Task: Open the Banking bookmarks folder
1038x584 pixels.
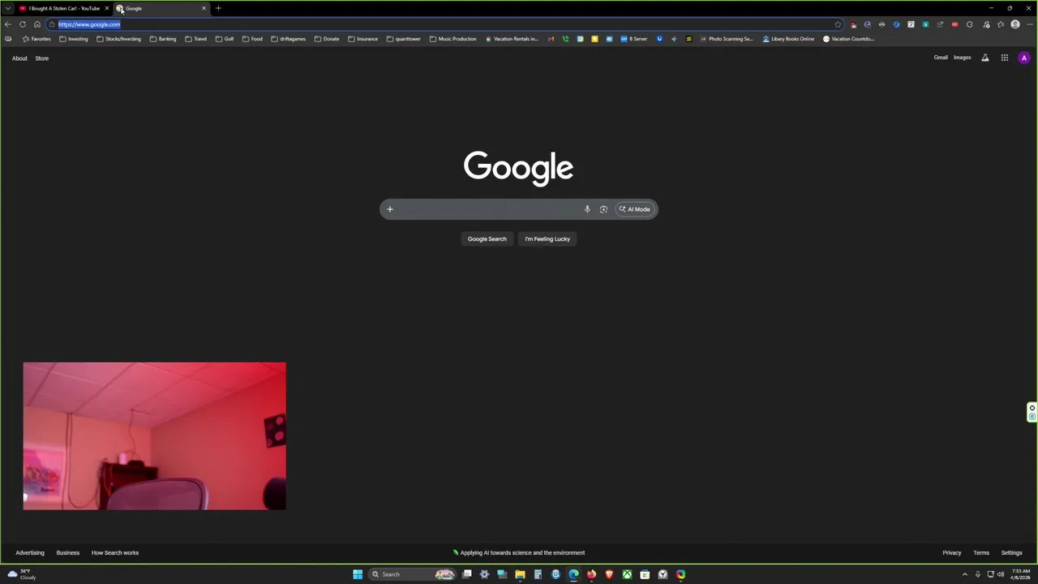Action: pyautogui.click(x=163, y=39)
